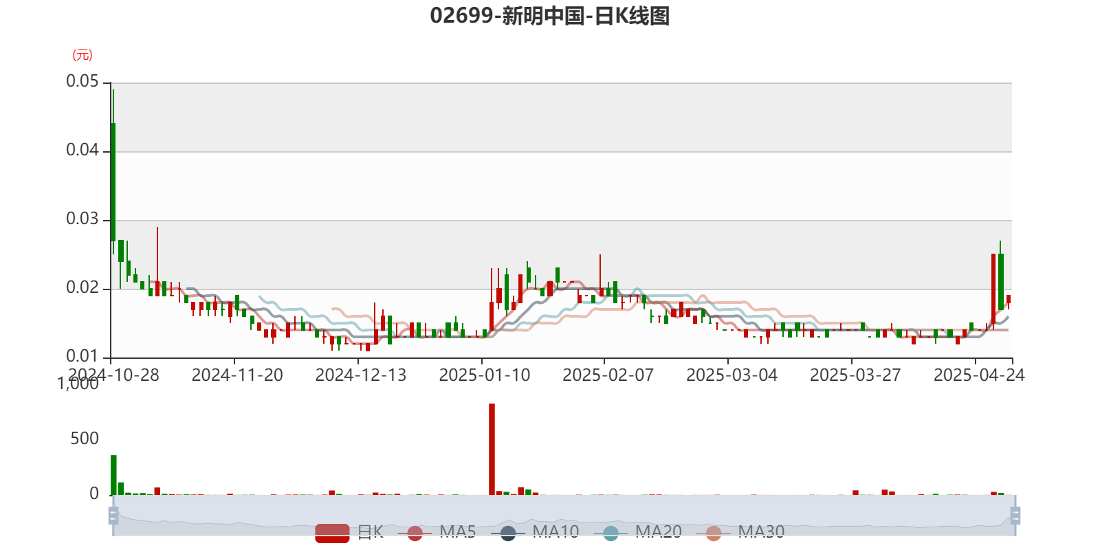Click the y-axis value 0.05
This screenshot has height=550, width=1100.
(x=82, y=82)
